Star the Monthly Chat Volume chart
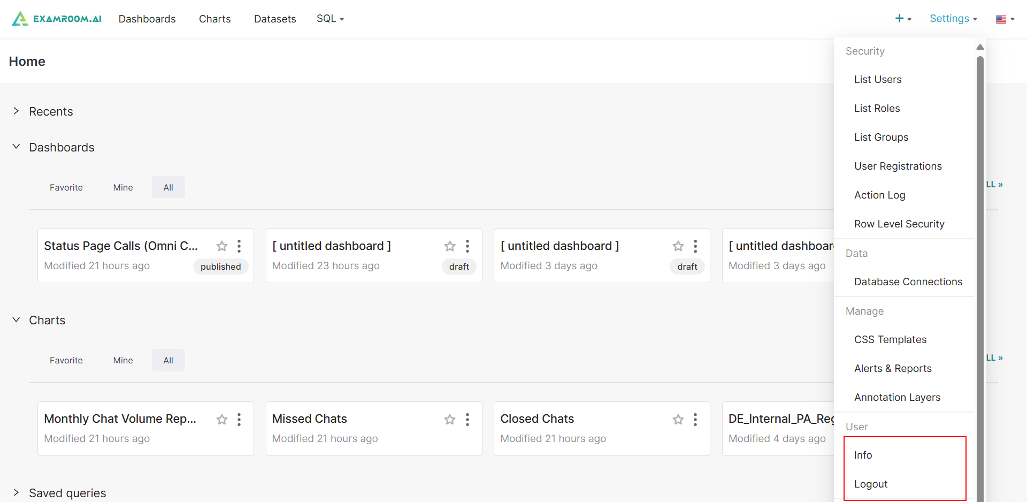 point(222,420)
